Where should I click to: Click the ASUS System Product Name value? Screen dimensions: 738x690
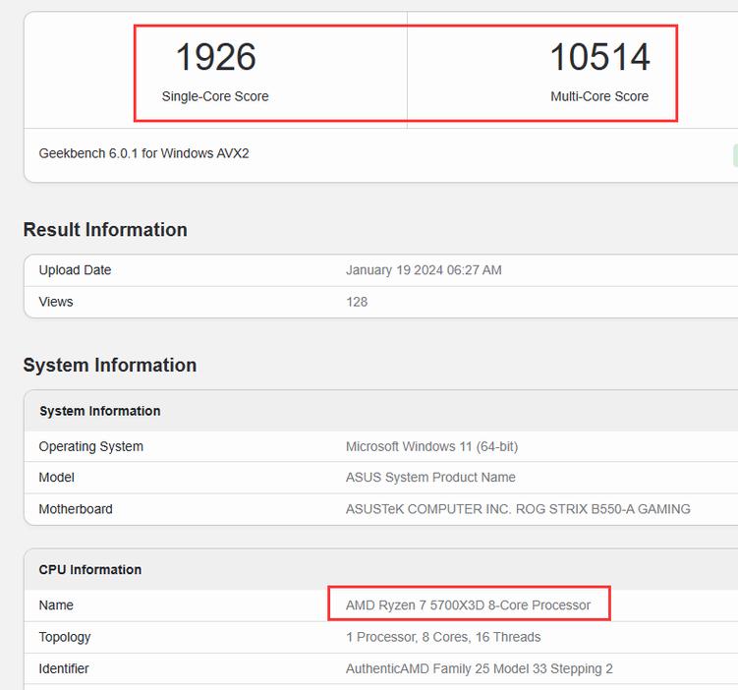[x=430, y=478]
